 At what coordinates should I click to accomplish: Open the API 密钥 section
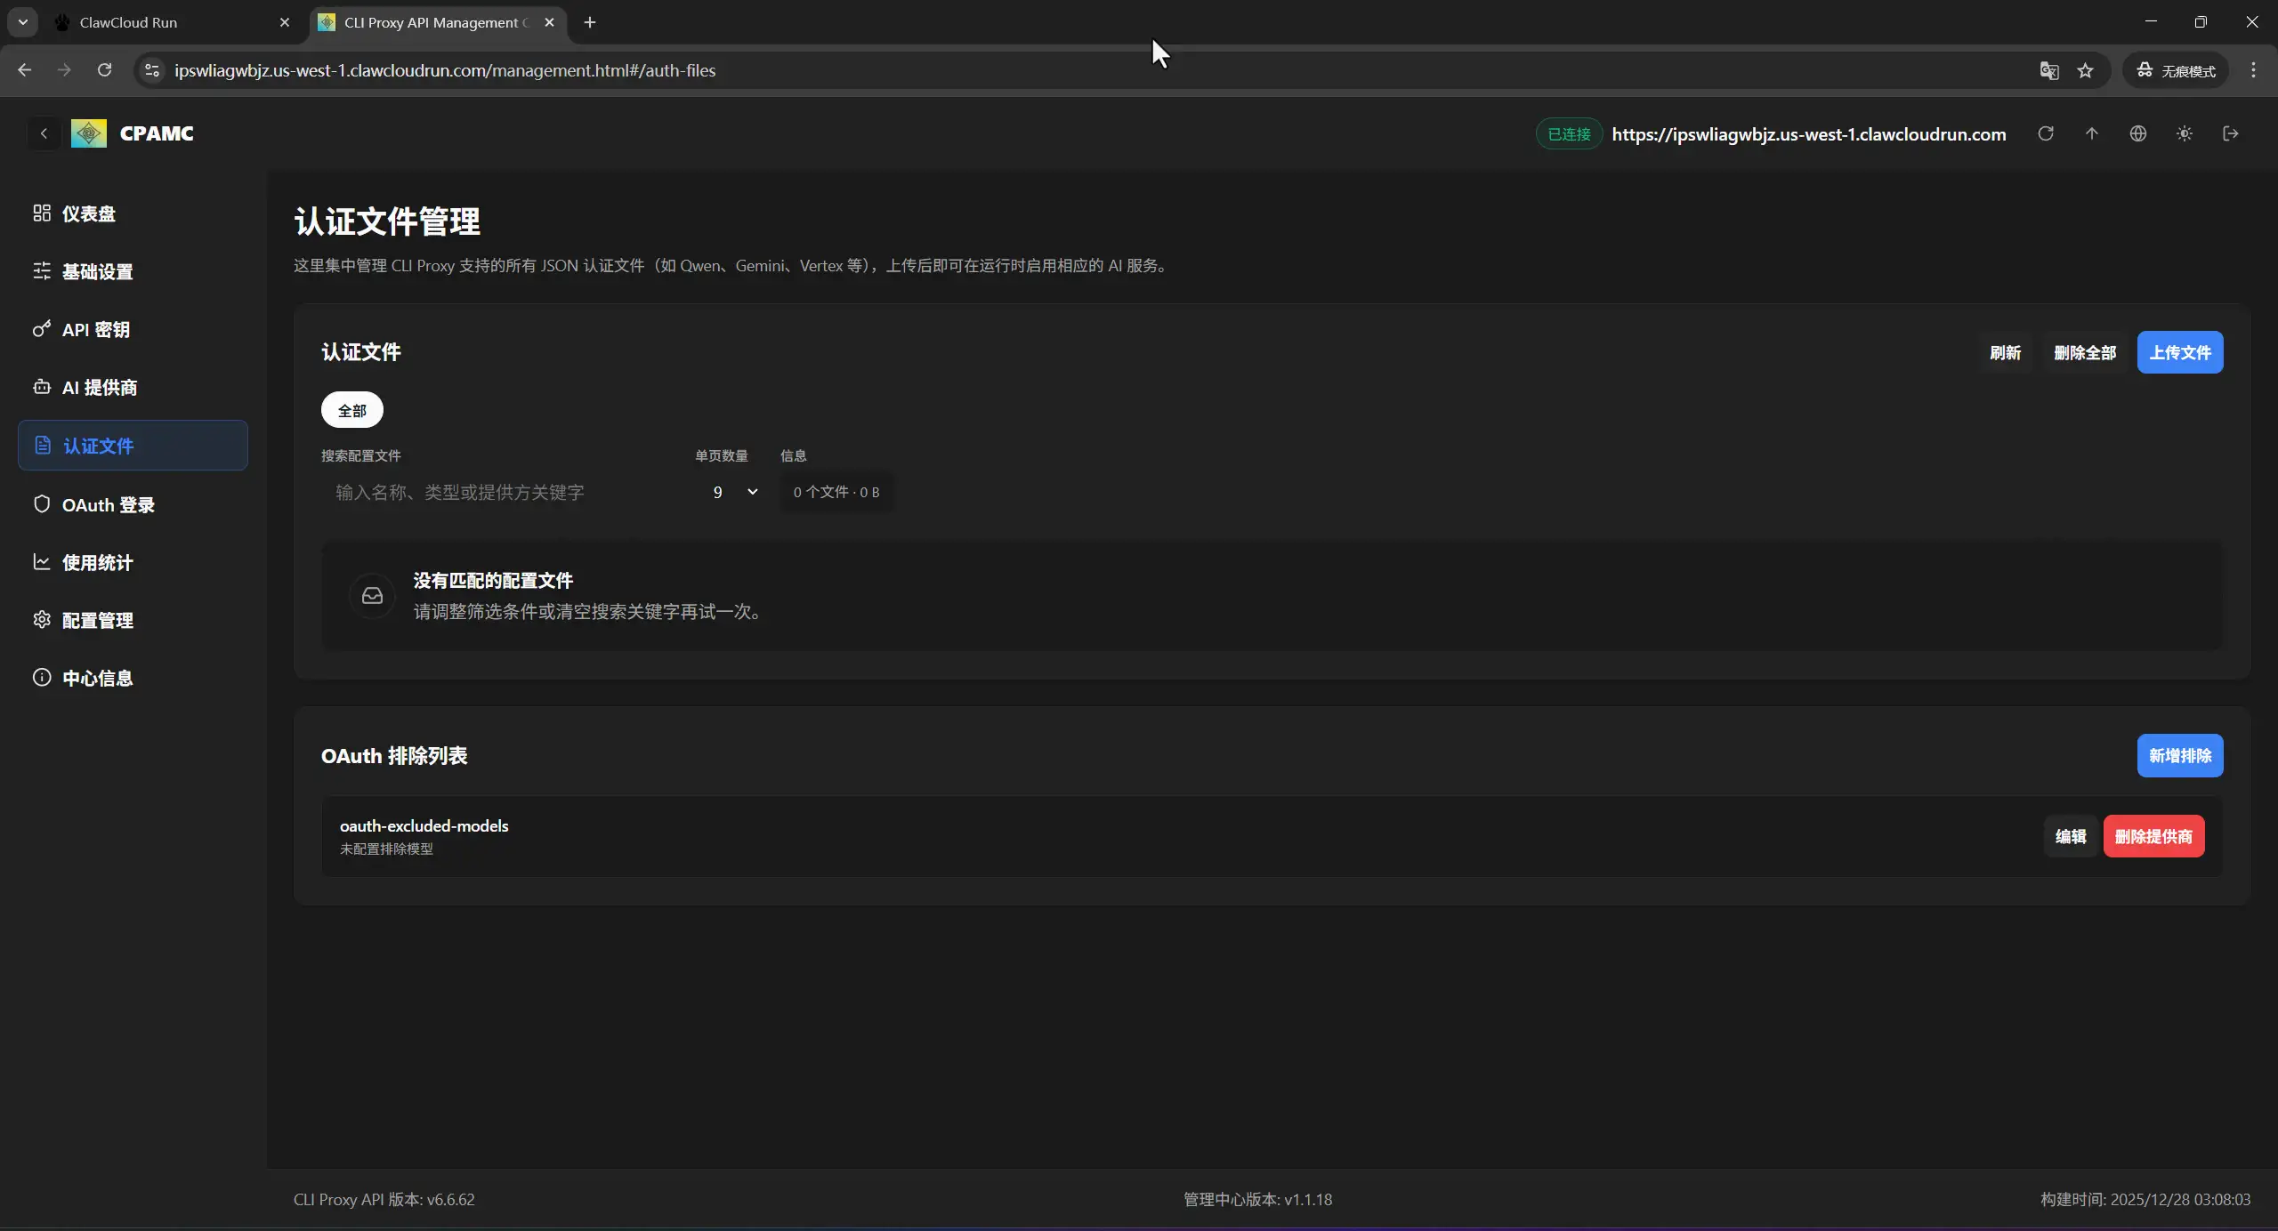click(x=97, y=329)
